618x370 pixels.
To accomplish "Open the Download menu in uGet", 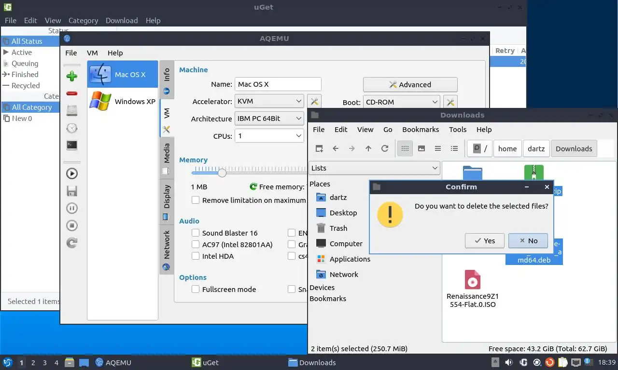I will pos(122,20).
